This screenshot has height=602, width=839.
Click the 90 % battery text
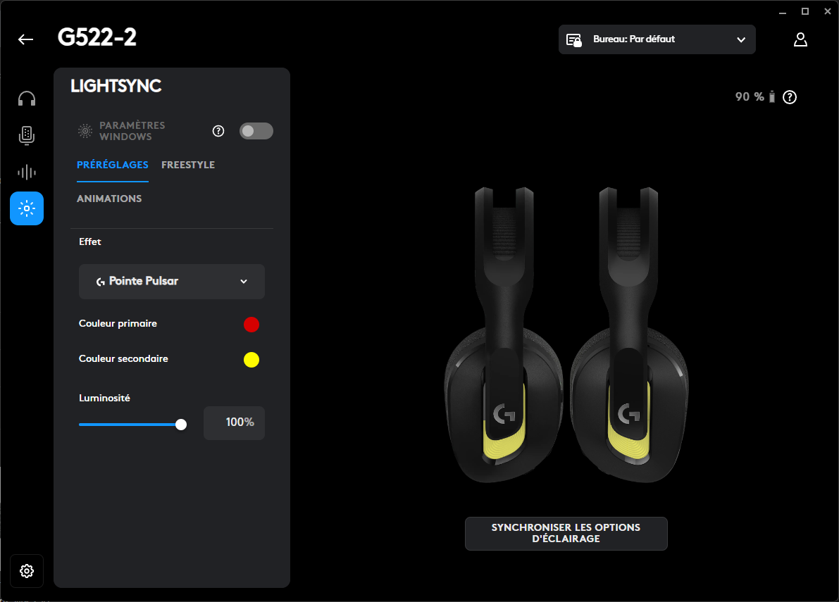pyautogui.click(x=750, y=96)
